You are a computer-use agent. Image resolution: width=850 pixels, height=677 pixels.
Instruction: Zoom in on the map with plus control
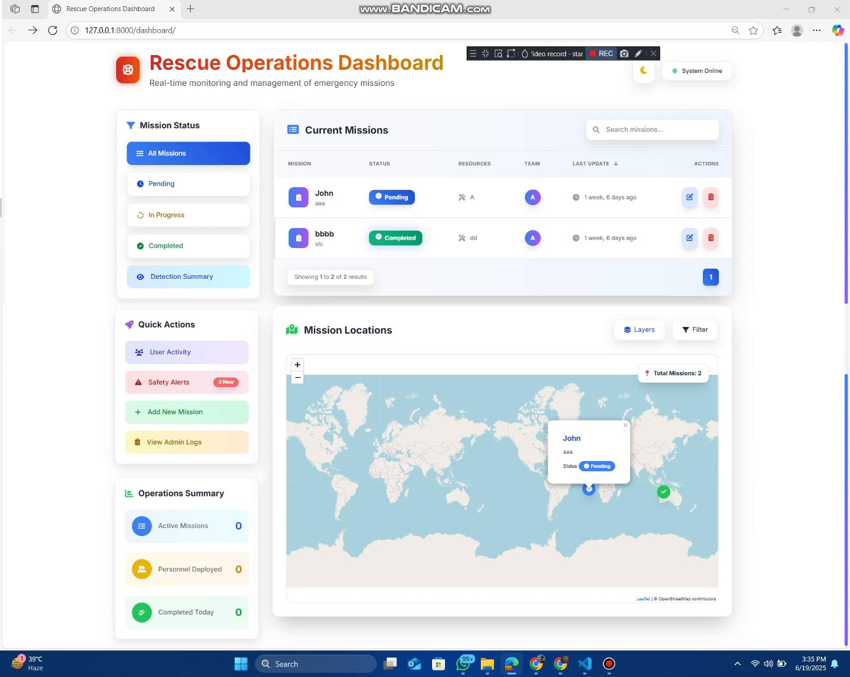[x=297, y=365]
